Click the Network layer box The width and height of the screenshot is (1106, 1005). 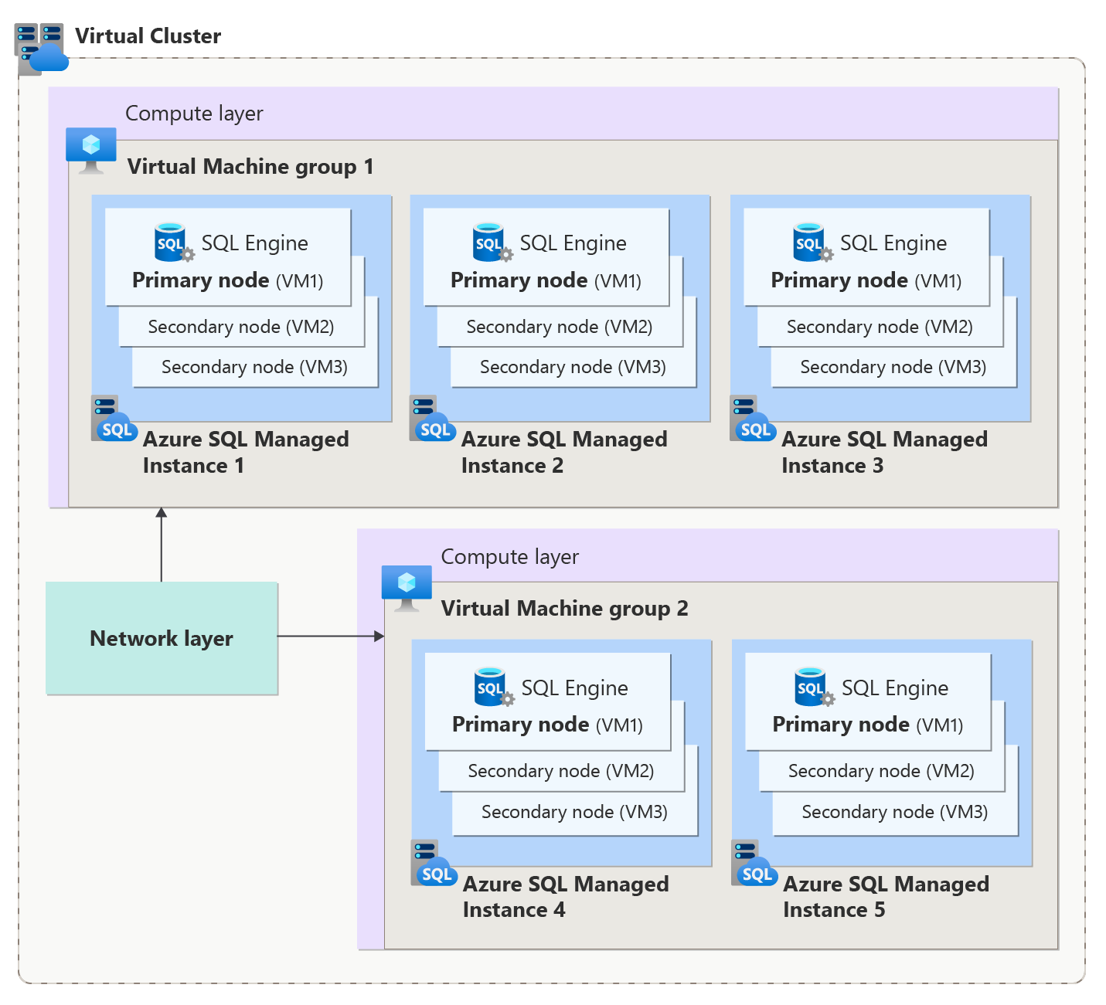click(x=161, y=639)
